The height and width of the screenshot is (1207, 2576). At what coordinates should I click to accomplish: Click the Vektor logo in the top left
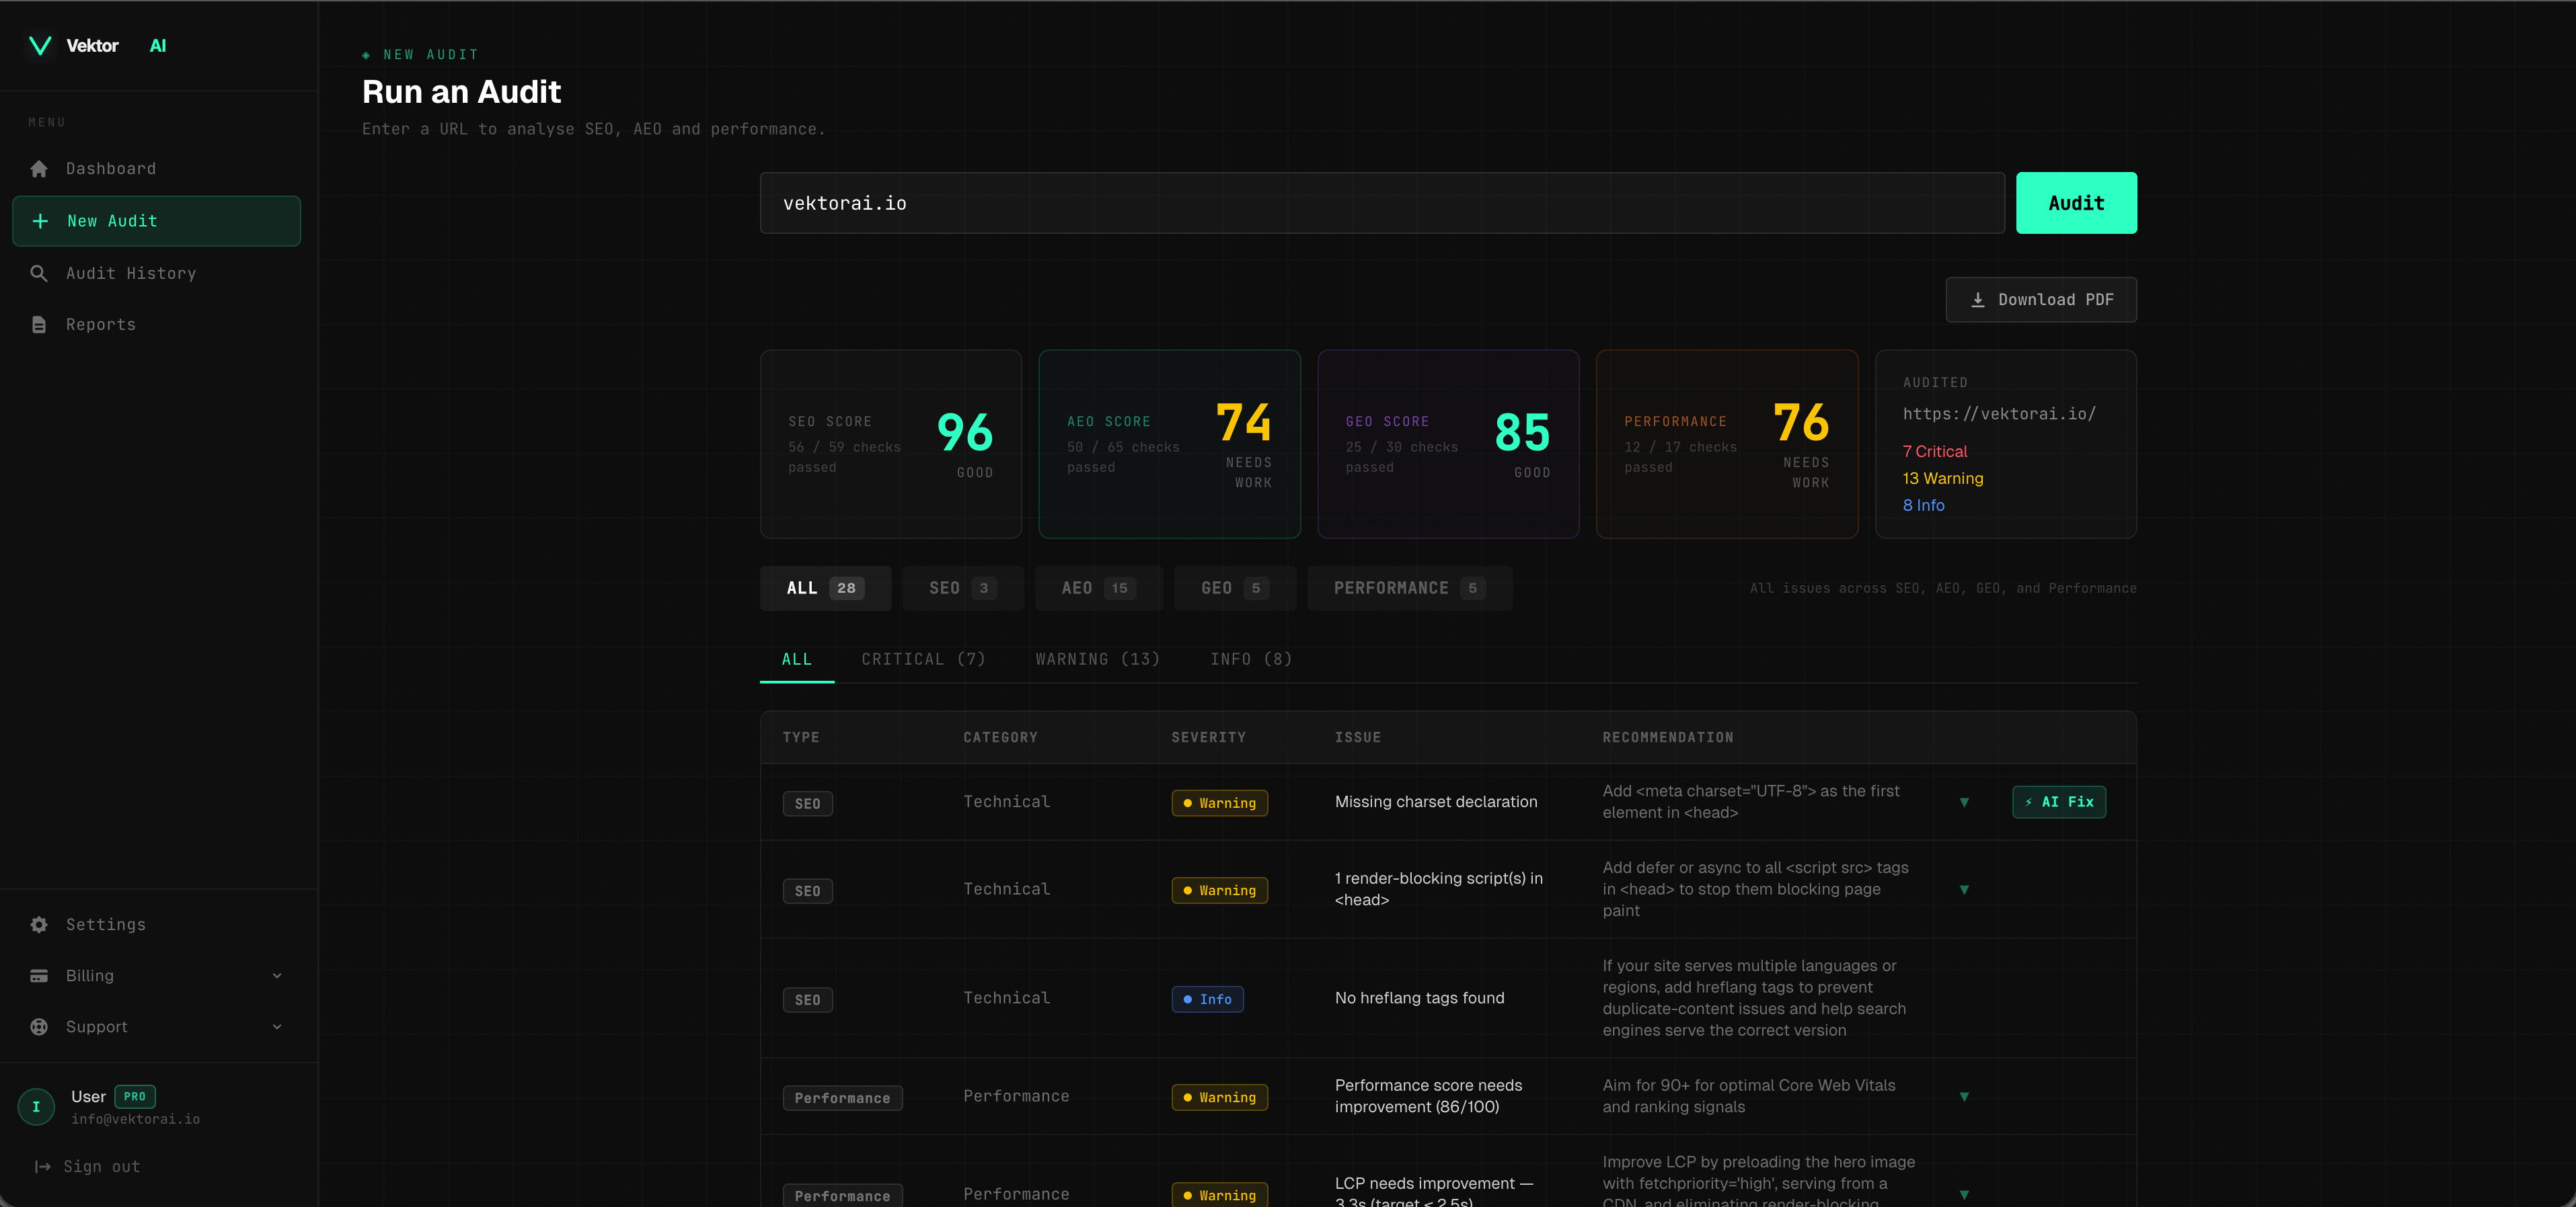tap(40, 45)
